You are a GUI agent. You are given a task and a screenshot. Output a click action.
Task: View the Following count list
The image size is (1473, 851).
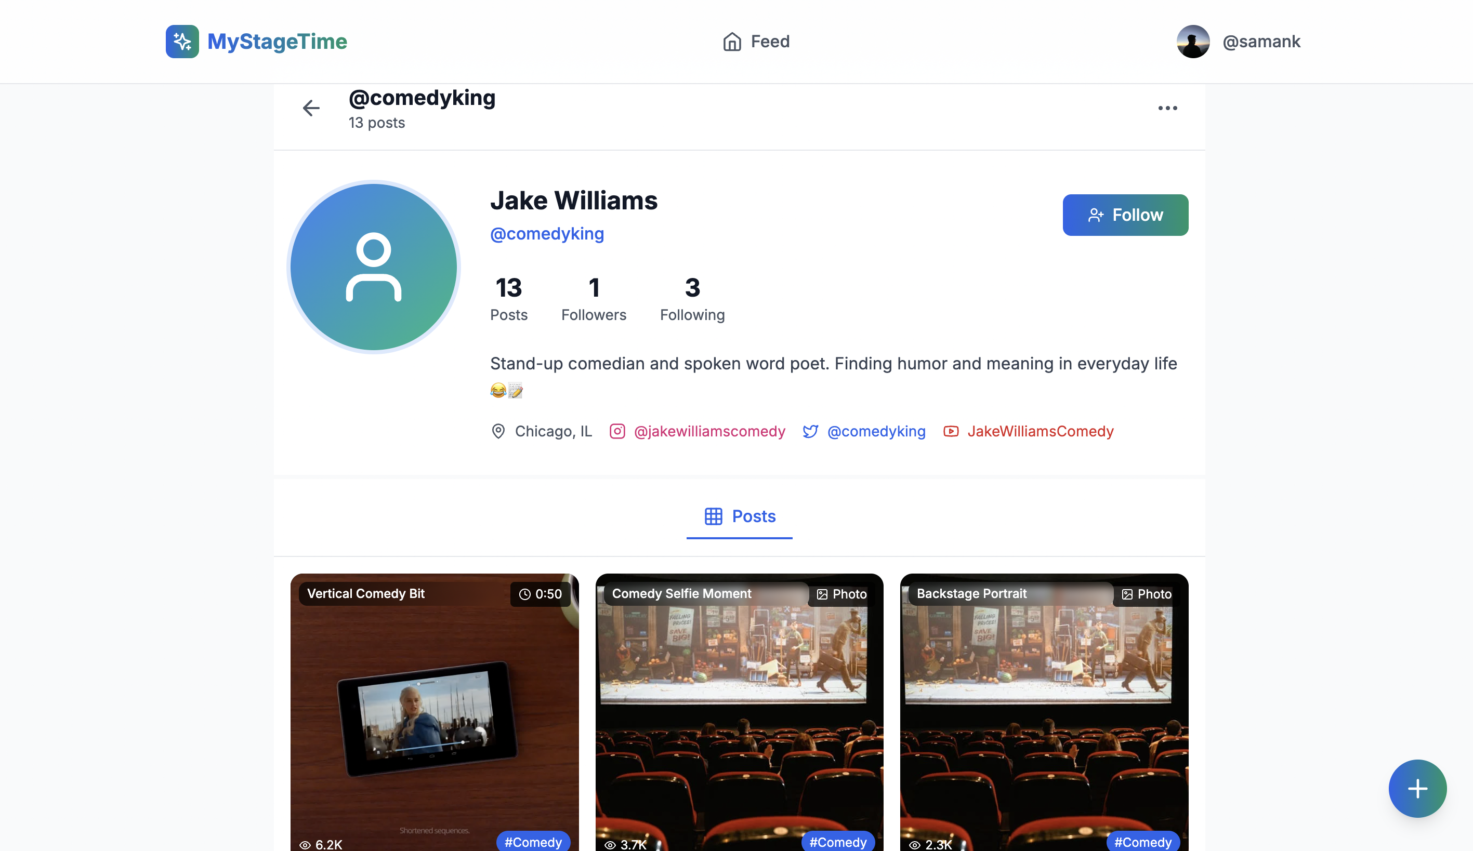(692, 299)
